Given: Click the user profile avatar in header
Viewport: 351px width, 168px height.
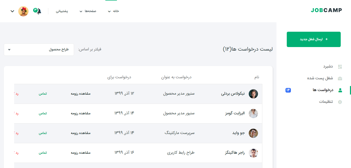Looking at the screenshot, I should pos(23,11).
